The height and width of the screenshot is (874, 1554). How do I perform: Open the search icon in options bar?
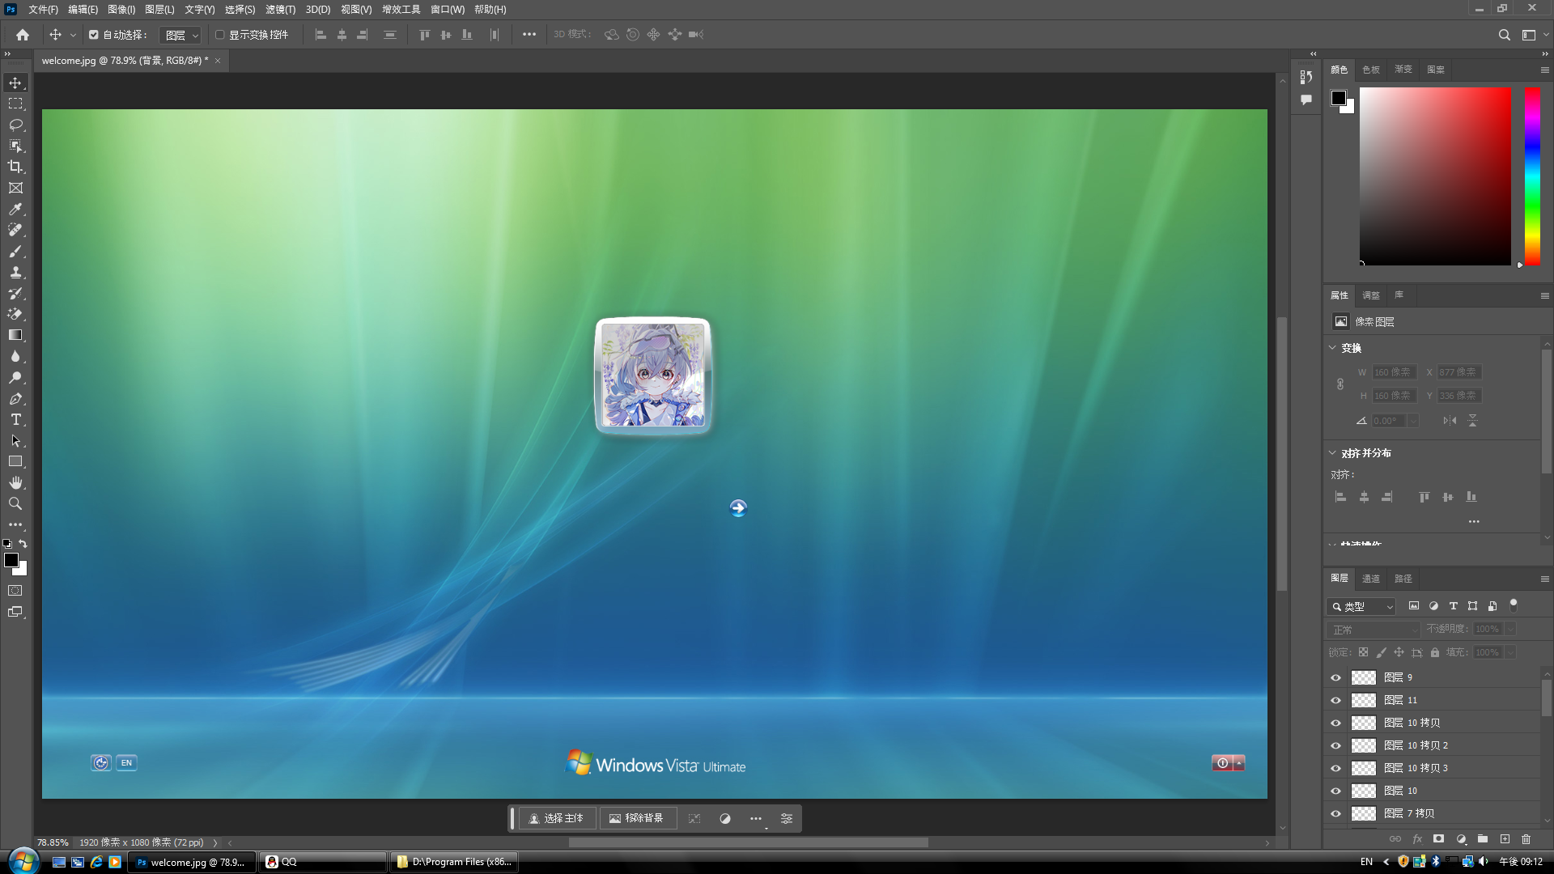pyautogui.click(x=1504, y=35)
